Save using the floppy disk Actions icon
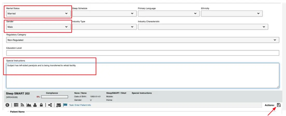This screenshot has width=286, height=116. [x=279, y=105]
